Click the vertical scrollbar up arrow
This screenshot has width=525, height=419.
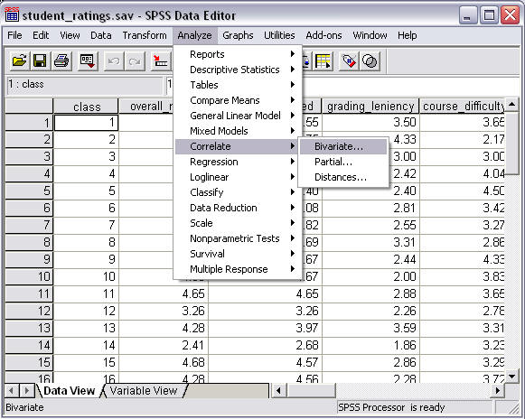[511, 105]
